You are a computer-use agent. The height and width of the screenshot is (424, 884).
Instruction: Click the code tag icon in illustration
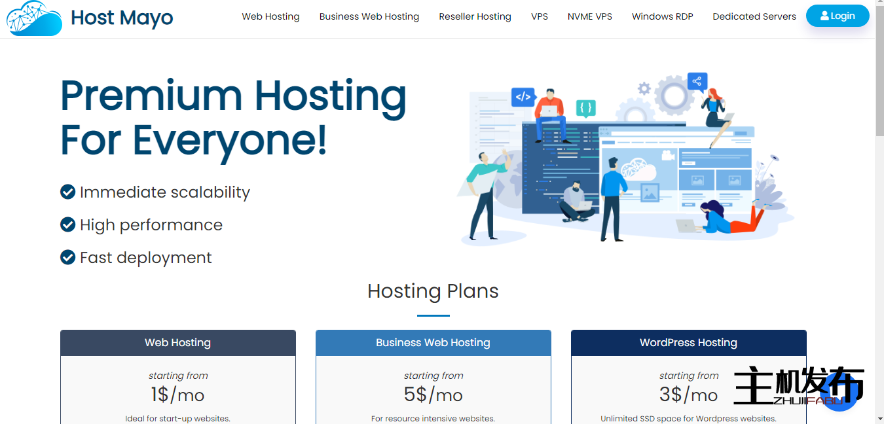pyautogui.click(x=523, y=97)
